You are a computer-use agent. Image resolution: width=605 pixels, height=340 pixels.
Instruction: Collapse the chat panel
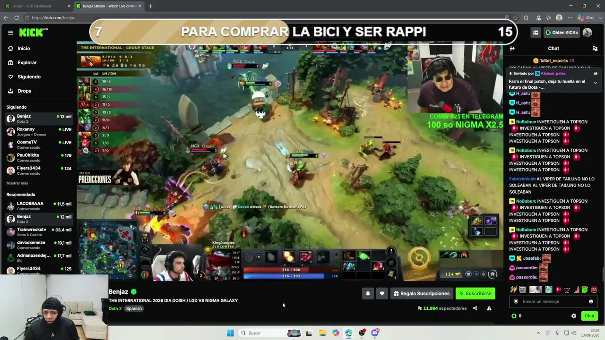coord(512,48)
